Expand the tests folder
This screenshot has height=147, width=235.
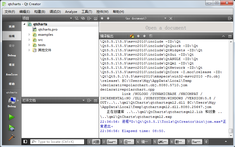click(x=29, y=45)
